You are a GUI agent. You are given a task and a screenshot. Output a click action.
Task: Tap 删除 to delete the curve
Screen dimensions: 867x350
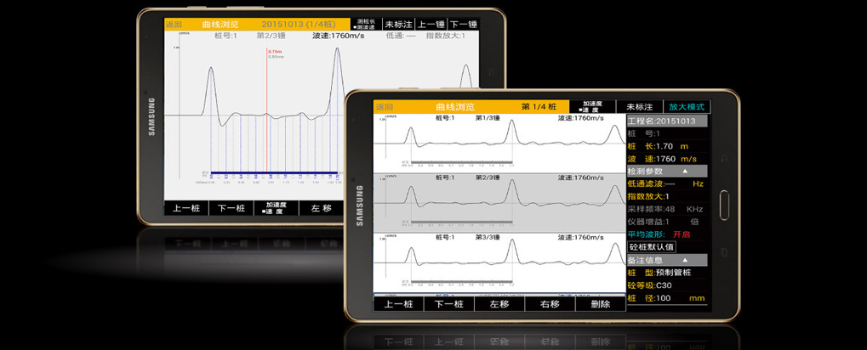[600, 303]
